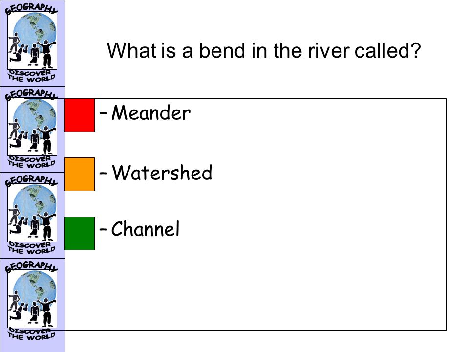The width and height of the screenshot is (469, 352).
Task: Select the Geography logo beside the green square
Action: pos(32,216)
